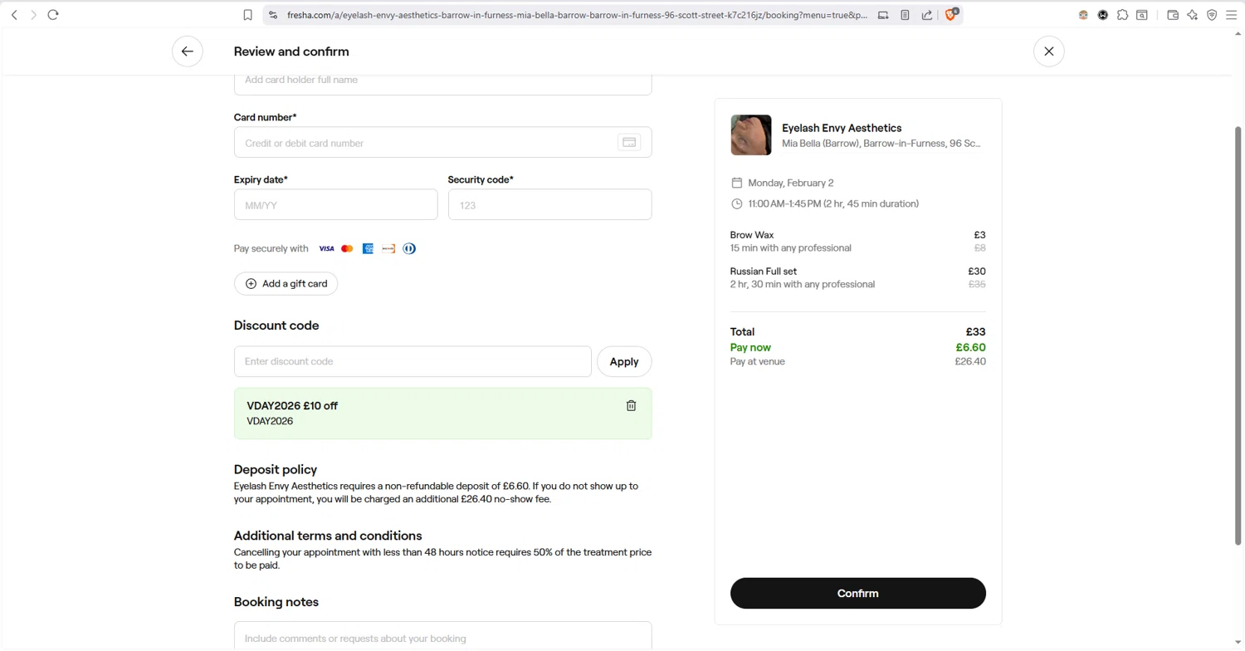1245x651 pixels.
Task: Focus the expiry date MM/YY field
Action: click(335, 205)
